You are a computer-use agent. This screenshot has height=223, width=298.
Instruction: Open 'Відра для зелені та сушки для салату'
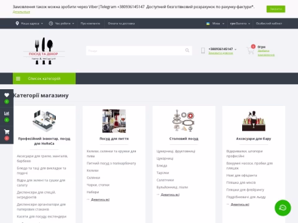(x=41, y=183)
